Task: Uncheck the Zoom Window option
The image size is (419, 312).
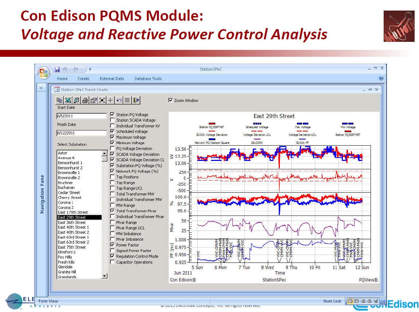Action: coord(171,100)
